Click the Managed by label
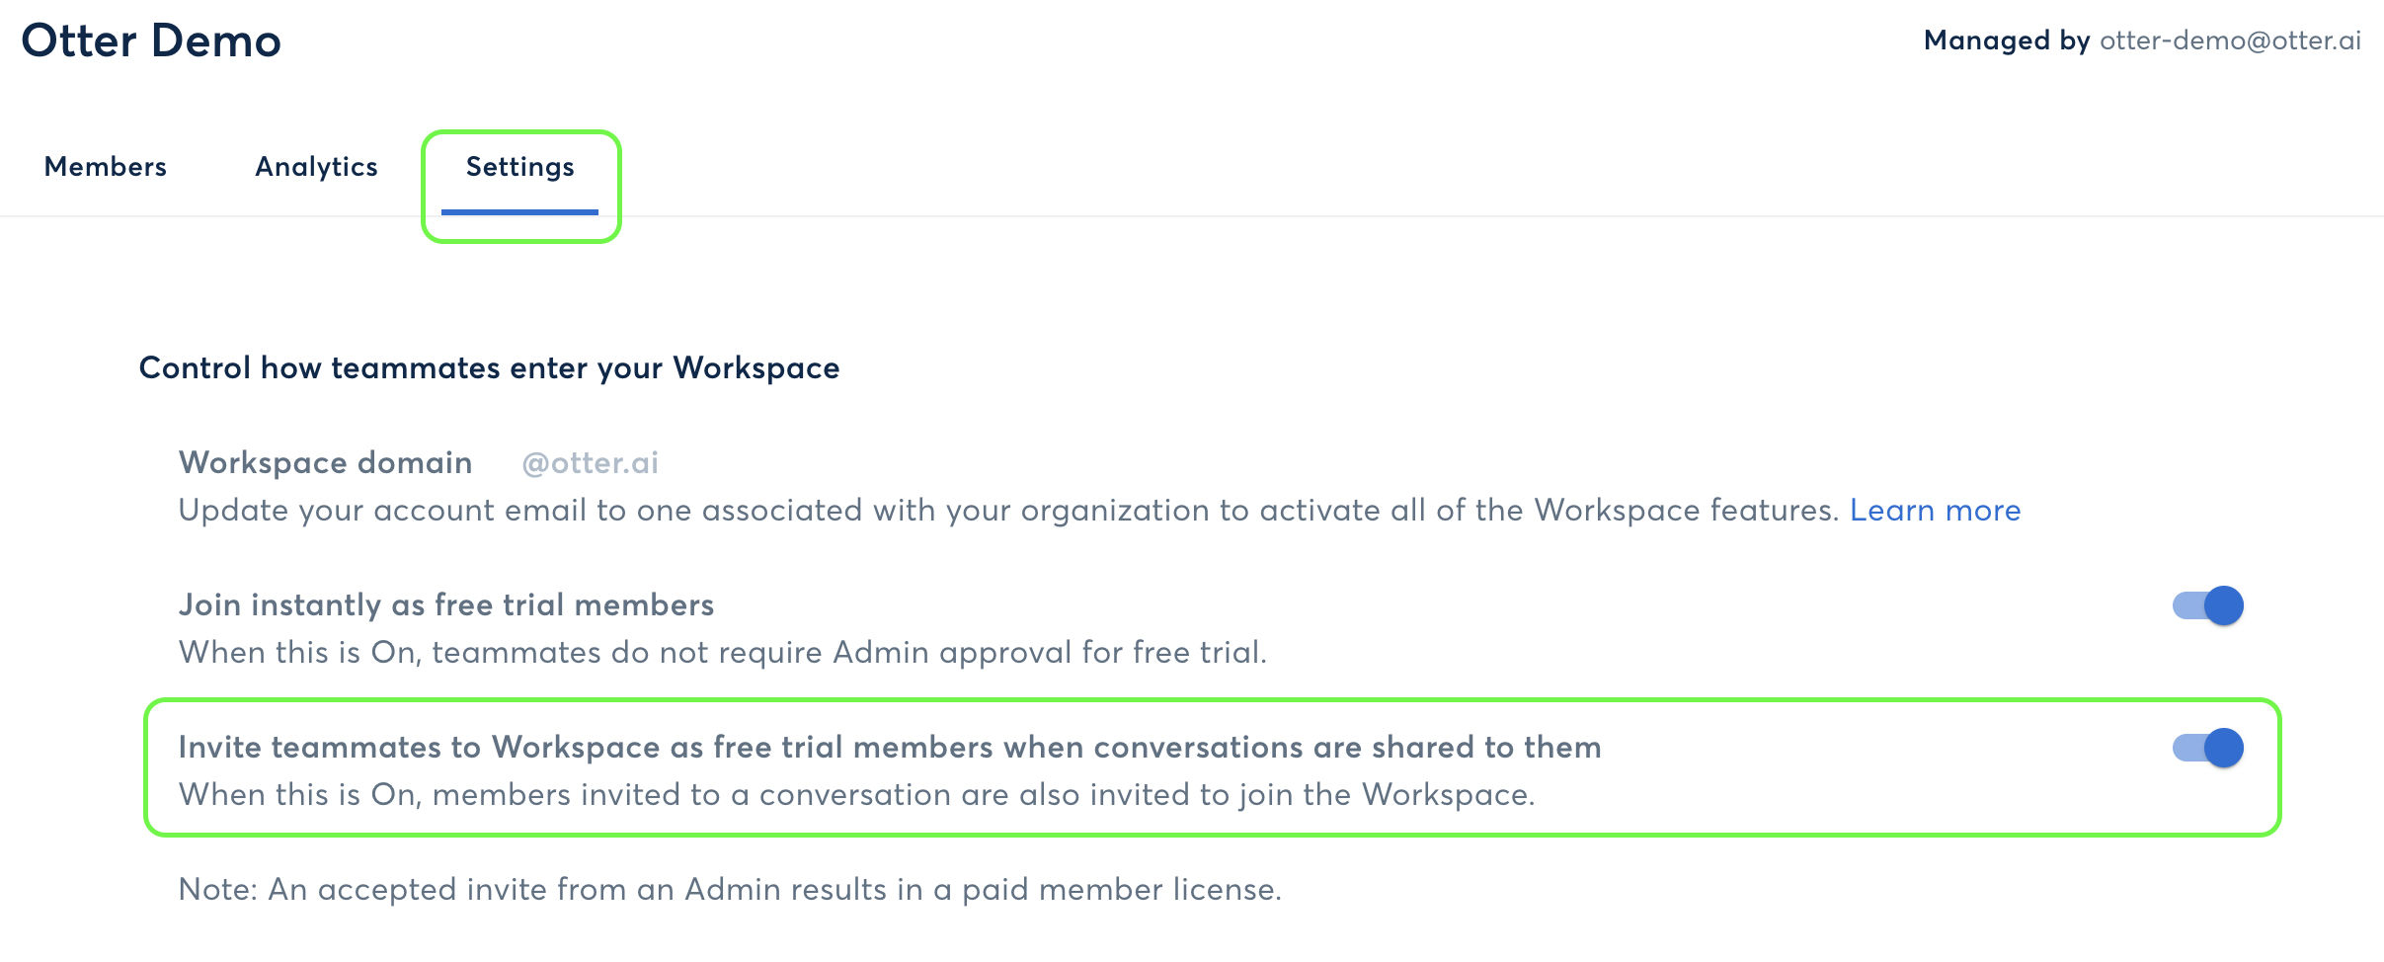 (2006, 40)
